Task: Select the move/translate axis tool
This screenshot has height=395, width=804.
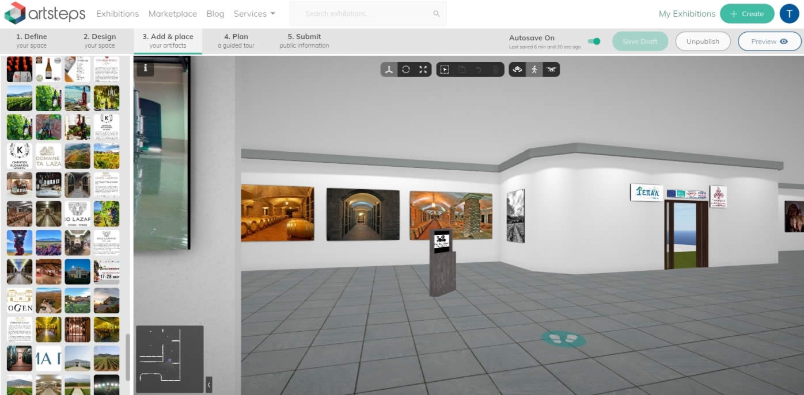Action: click(x=389, y=70)
